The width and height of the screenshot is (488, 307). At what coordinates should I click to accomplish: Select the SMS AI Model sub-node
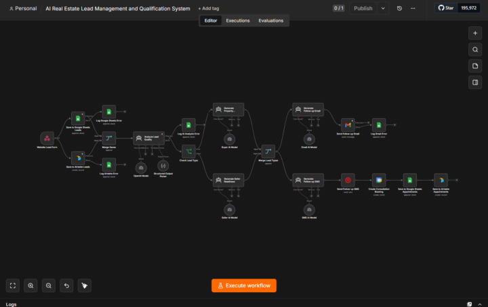pos(309,210)
